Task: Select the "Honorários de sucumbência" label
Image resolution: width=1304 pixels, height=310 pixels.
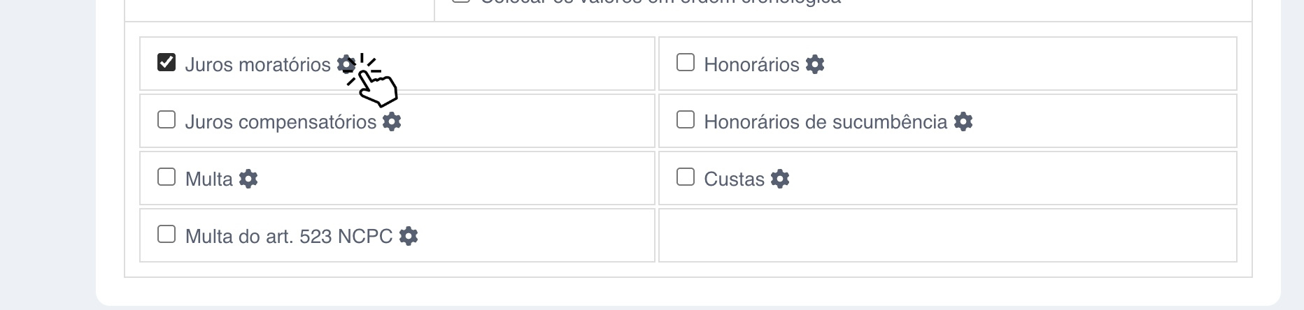Action: [x=825, y=122]
